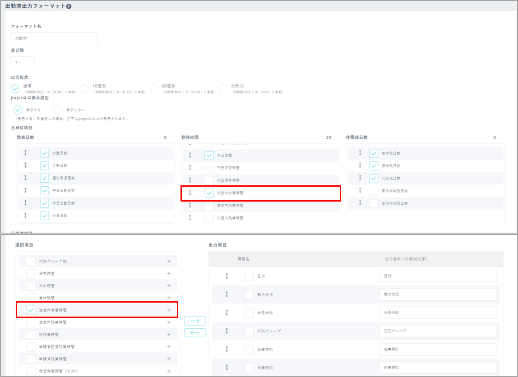Edit the 始業時刻 output name field

click(x=438, y=349)
